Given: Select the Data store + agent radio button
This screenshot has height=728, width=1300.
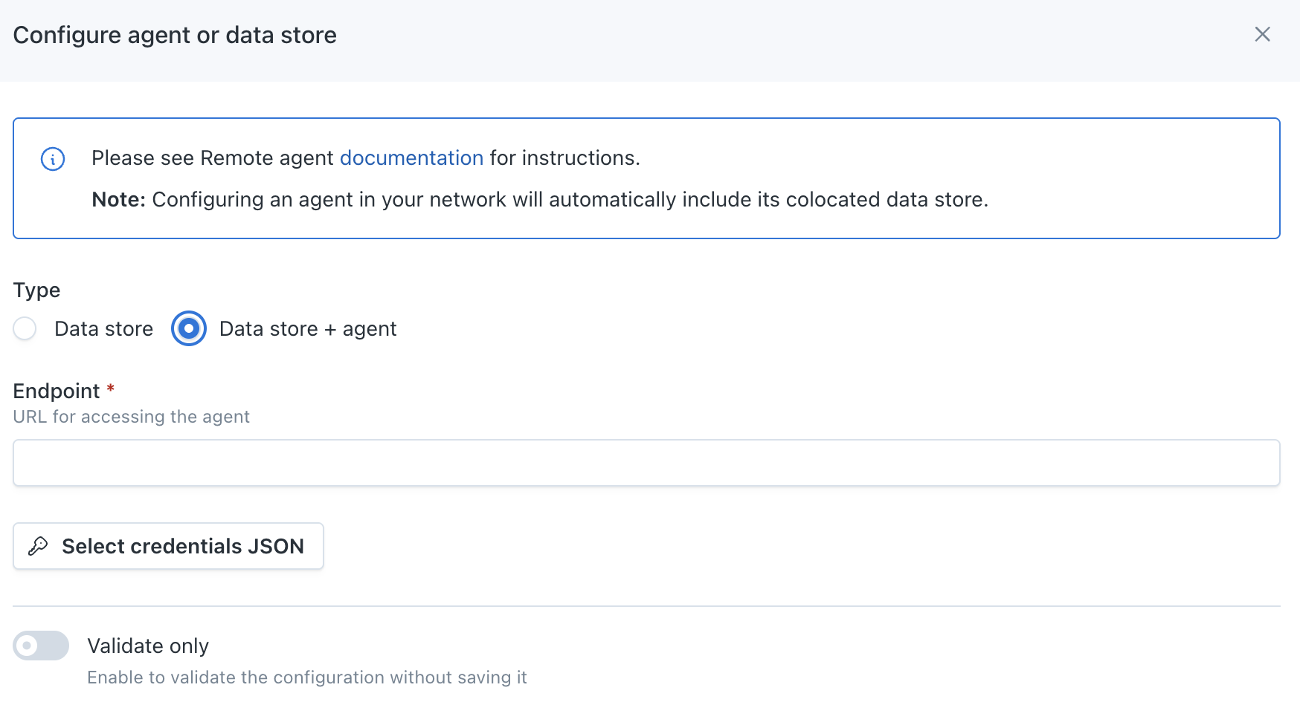Looking at the screenshot, I should (189, 328).
